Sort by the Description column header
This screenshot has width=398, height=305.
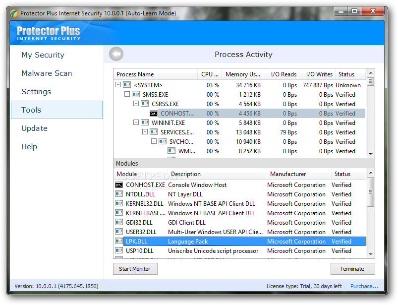point(218,174)
